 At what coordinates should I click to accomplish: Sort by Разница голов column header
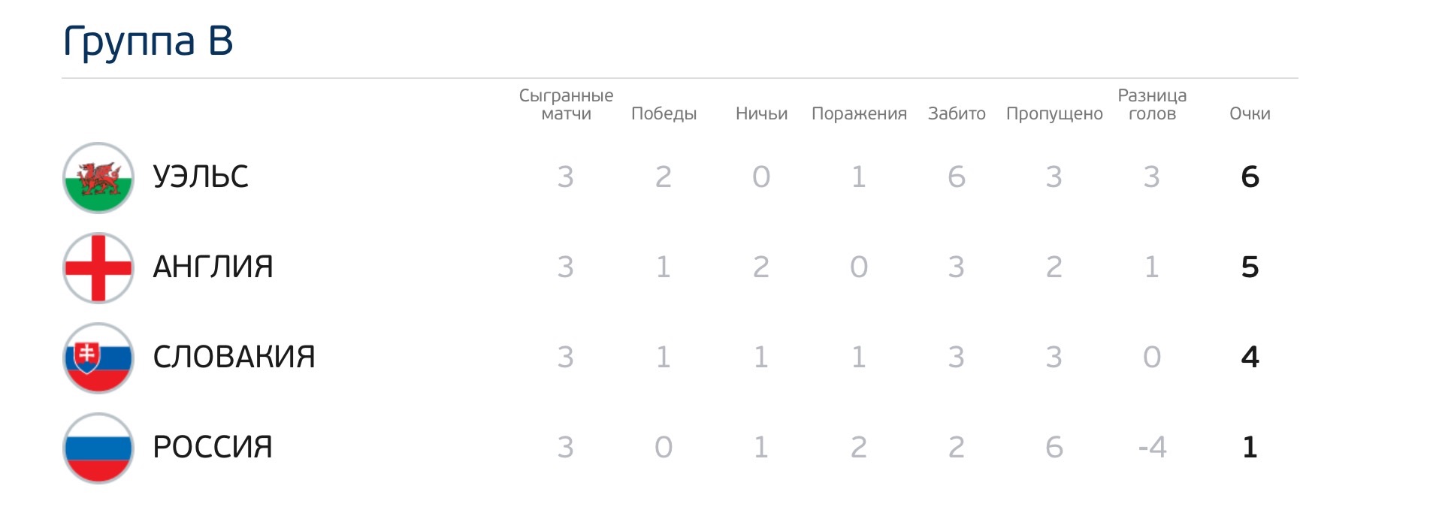(x=1152, y=104)
